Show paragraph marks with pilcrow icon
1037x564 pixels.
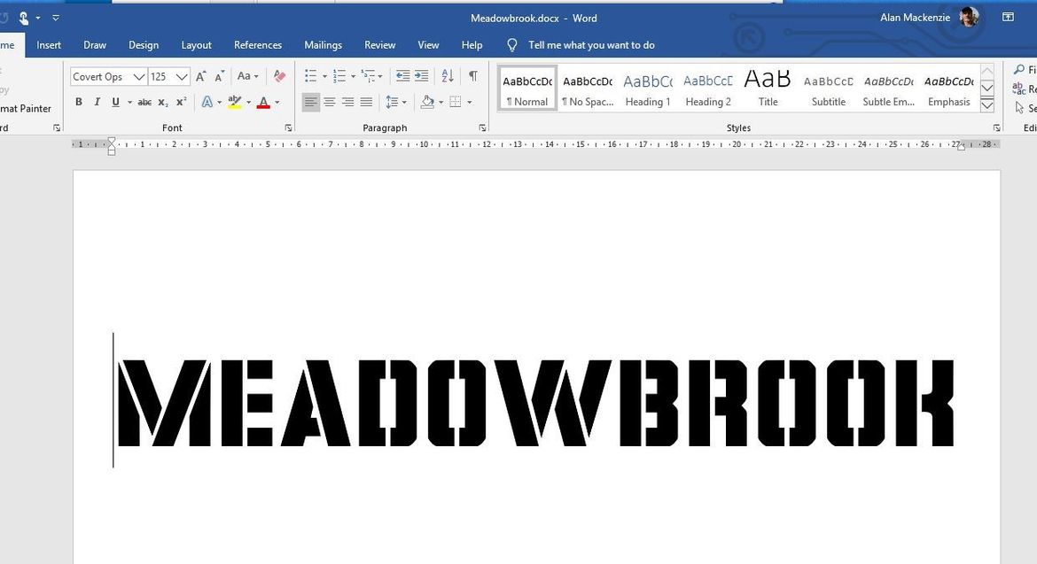pyautogui.click(x=473, y=76)
